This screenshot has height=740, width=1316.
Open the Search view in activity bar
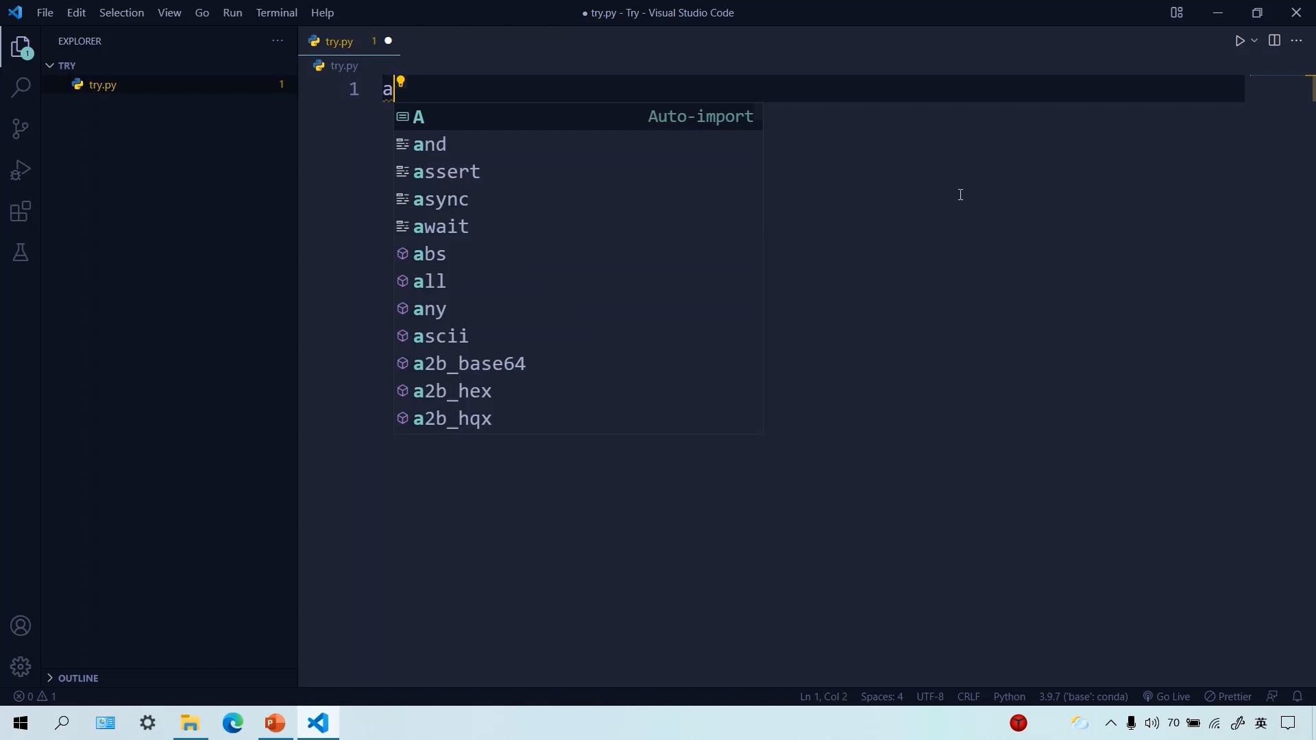pyautogui.click(x=21, y=88)
